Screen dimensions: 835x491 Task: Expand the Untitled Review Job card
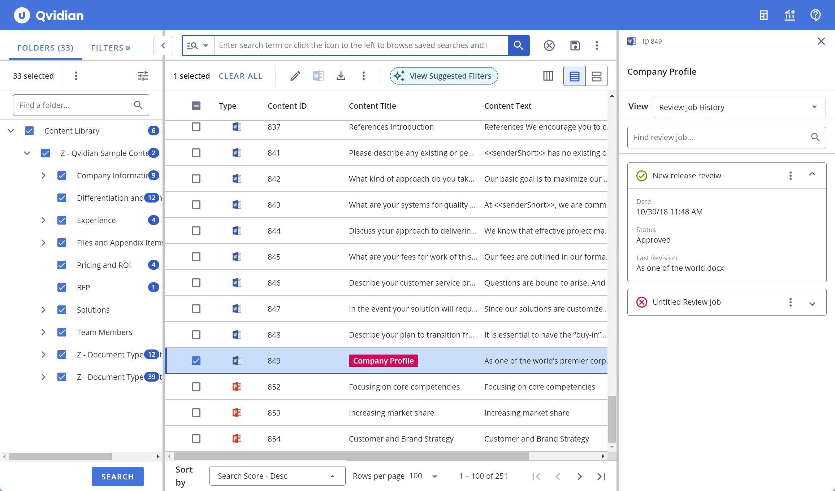coord(812,304)
